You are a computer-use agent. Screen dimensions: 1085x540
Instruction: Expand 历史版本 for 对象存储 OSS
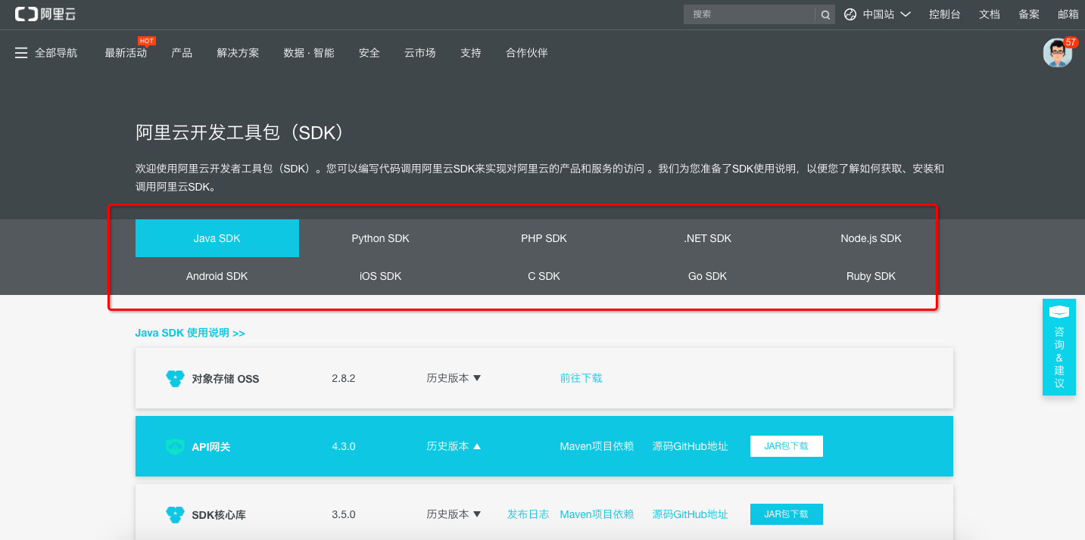point(454,378)
